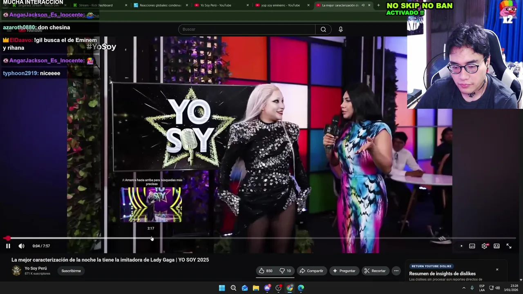Screen dimensions: 523x294
Task: Close the Yo Soy Perú - YouTube tab
Action: pyautogui.click(x=248, y=5)
